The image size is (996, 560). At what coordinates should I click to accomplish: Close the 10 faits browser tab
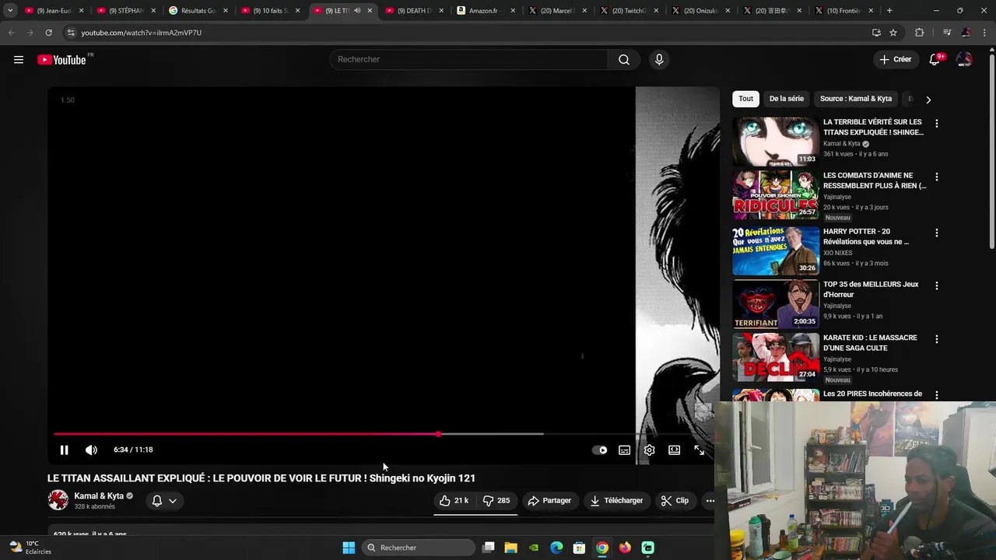coord(297,11)
